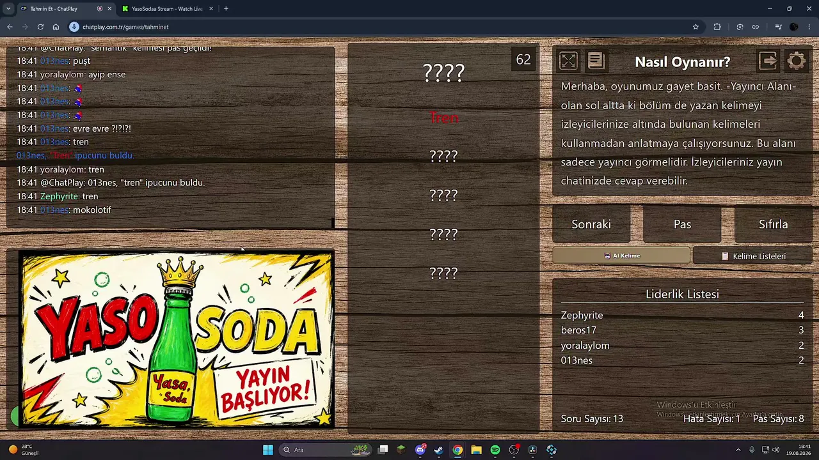Show hidden system tray icons
The image size is (819, 460).
738,450
